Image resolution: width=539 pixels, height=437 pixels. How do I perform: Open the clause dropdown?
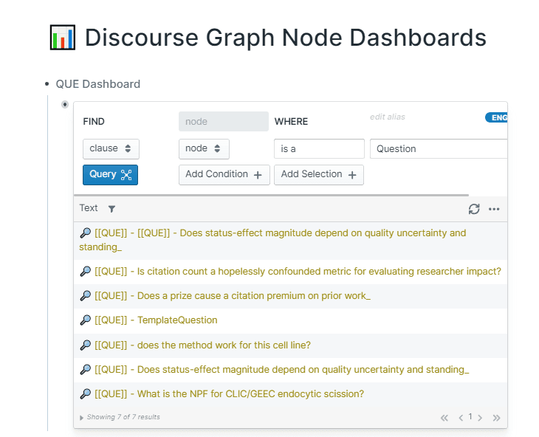click(x=111, y=149)
